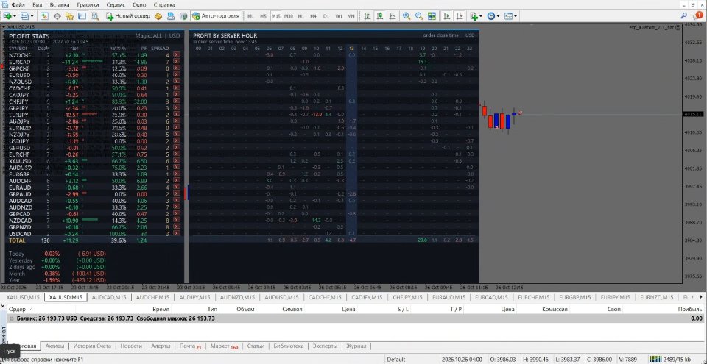Open the Navigator favorites star icon
The image size is (707, 364).
tap(69, 15)
